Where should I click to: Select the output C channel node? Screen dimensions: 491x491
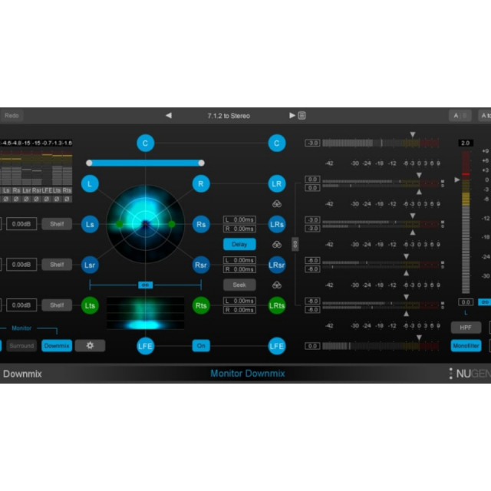277,143
